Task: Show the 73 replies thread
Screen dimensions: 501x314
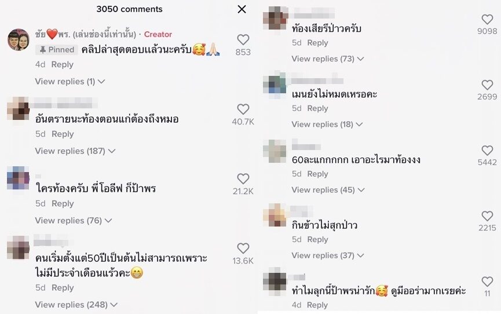Action: [327, 59]
